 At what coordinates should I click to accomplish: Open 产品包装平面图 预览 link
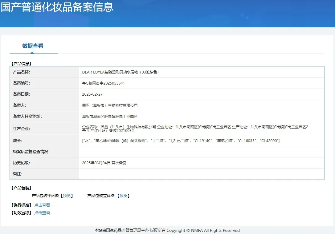coord(67,196)
